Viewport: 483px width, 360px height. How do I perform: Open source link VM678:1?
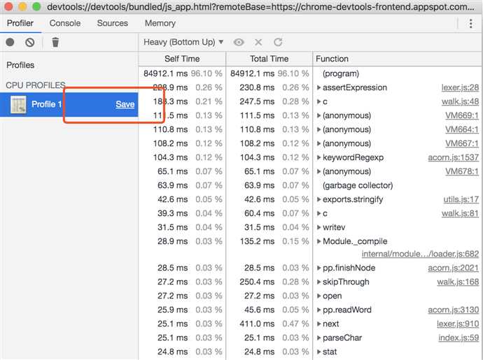pos(462,171)
